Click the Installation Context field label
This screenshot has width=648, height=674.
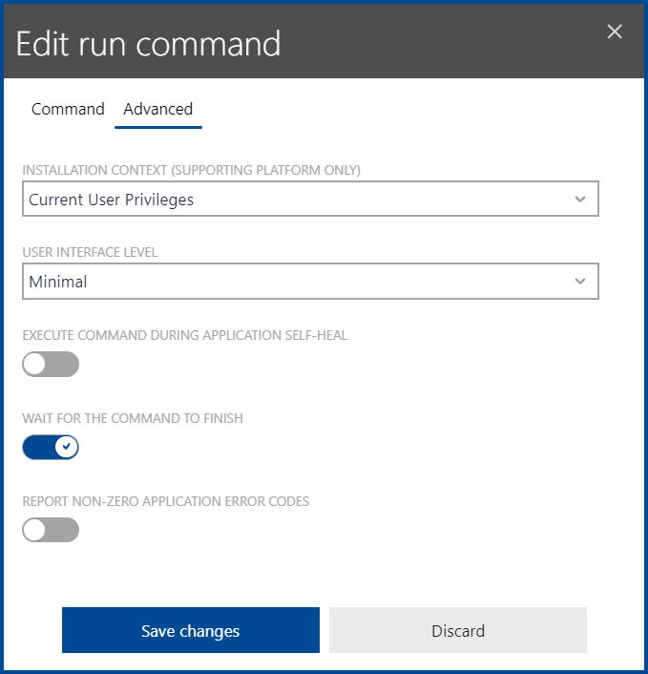[192, 170]
